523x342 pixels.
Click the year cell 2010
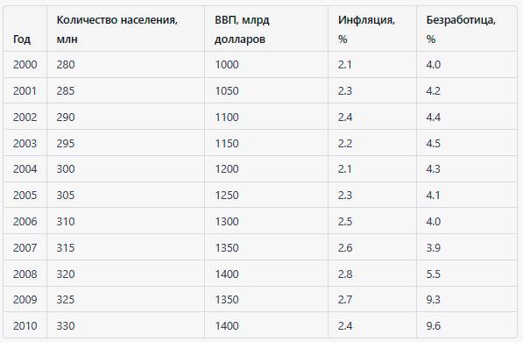[25, 325]
